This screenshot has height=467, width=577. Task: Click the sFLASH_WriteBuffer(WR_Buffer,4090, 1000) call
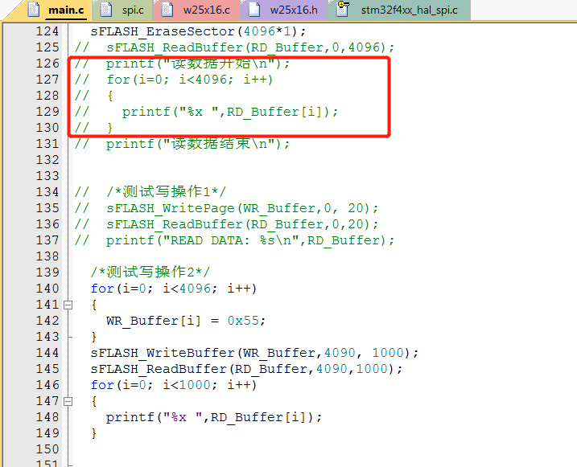pyautogui.click(x=254, y=353)
